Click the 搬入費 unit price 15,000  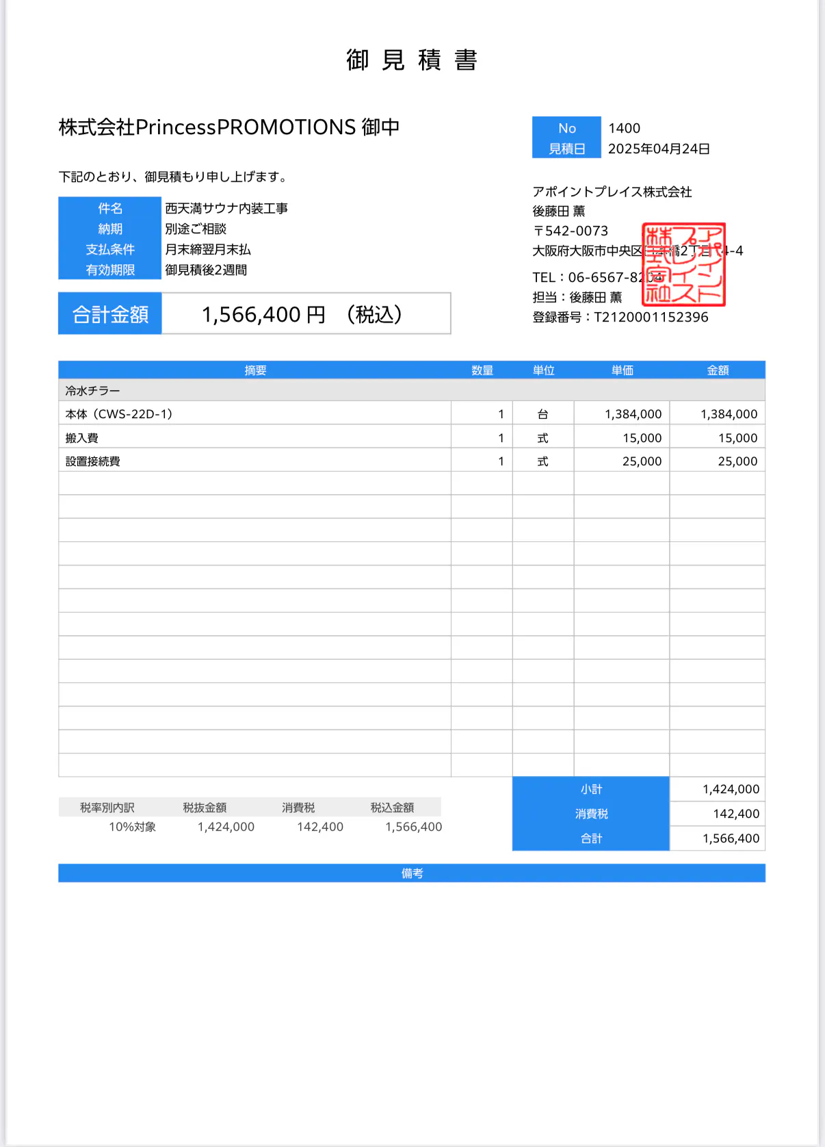[641, 438]
